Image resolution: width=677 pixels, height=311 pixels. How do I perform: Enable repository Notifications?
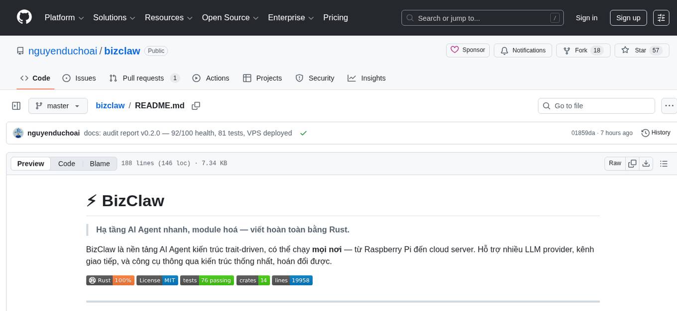[523, 50]
